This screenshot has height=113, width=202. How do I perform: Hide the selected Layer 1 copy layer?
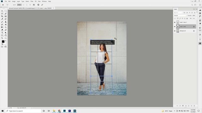pyautogui.click(x=175, y=26)
